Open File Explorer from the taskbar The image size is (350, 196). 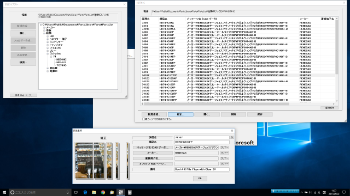[94, 192]
